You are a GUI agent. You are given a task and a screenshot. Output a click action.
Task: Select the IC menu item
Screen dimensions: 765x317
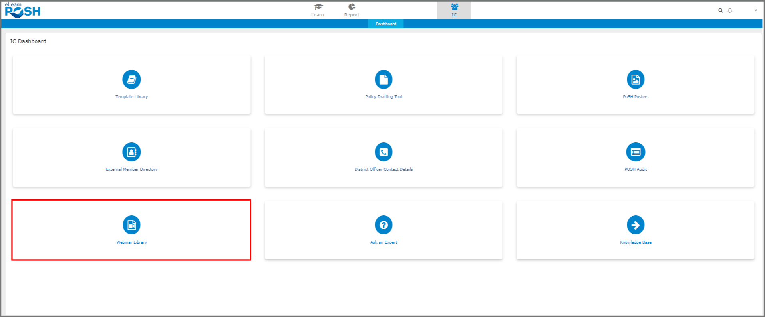[x=454, y=10]
